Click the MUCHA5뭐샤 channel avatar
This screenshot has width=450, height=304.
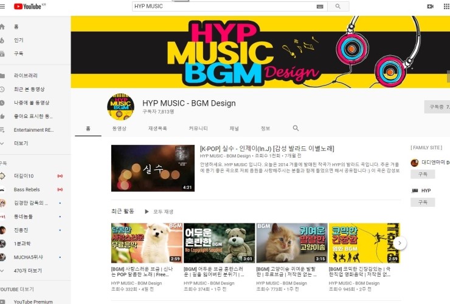click(x=2, y=257)
